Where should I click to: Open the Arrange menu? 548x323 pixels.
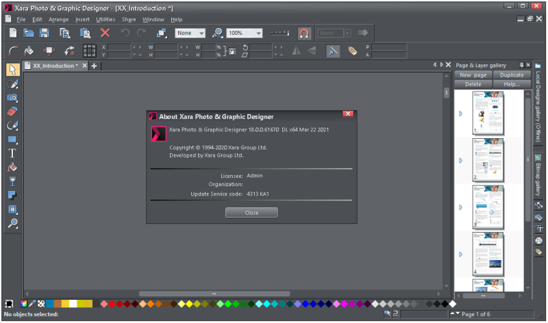[58, 20]
